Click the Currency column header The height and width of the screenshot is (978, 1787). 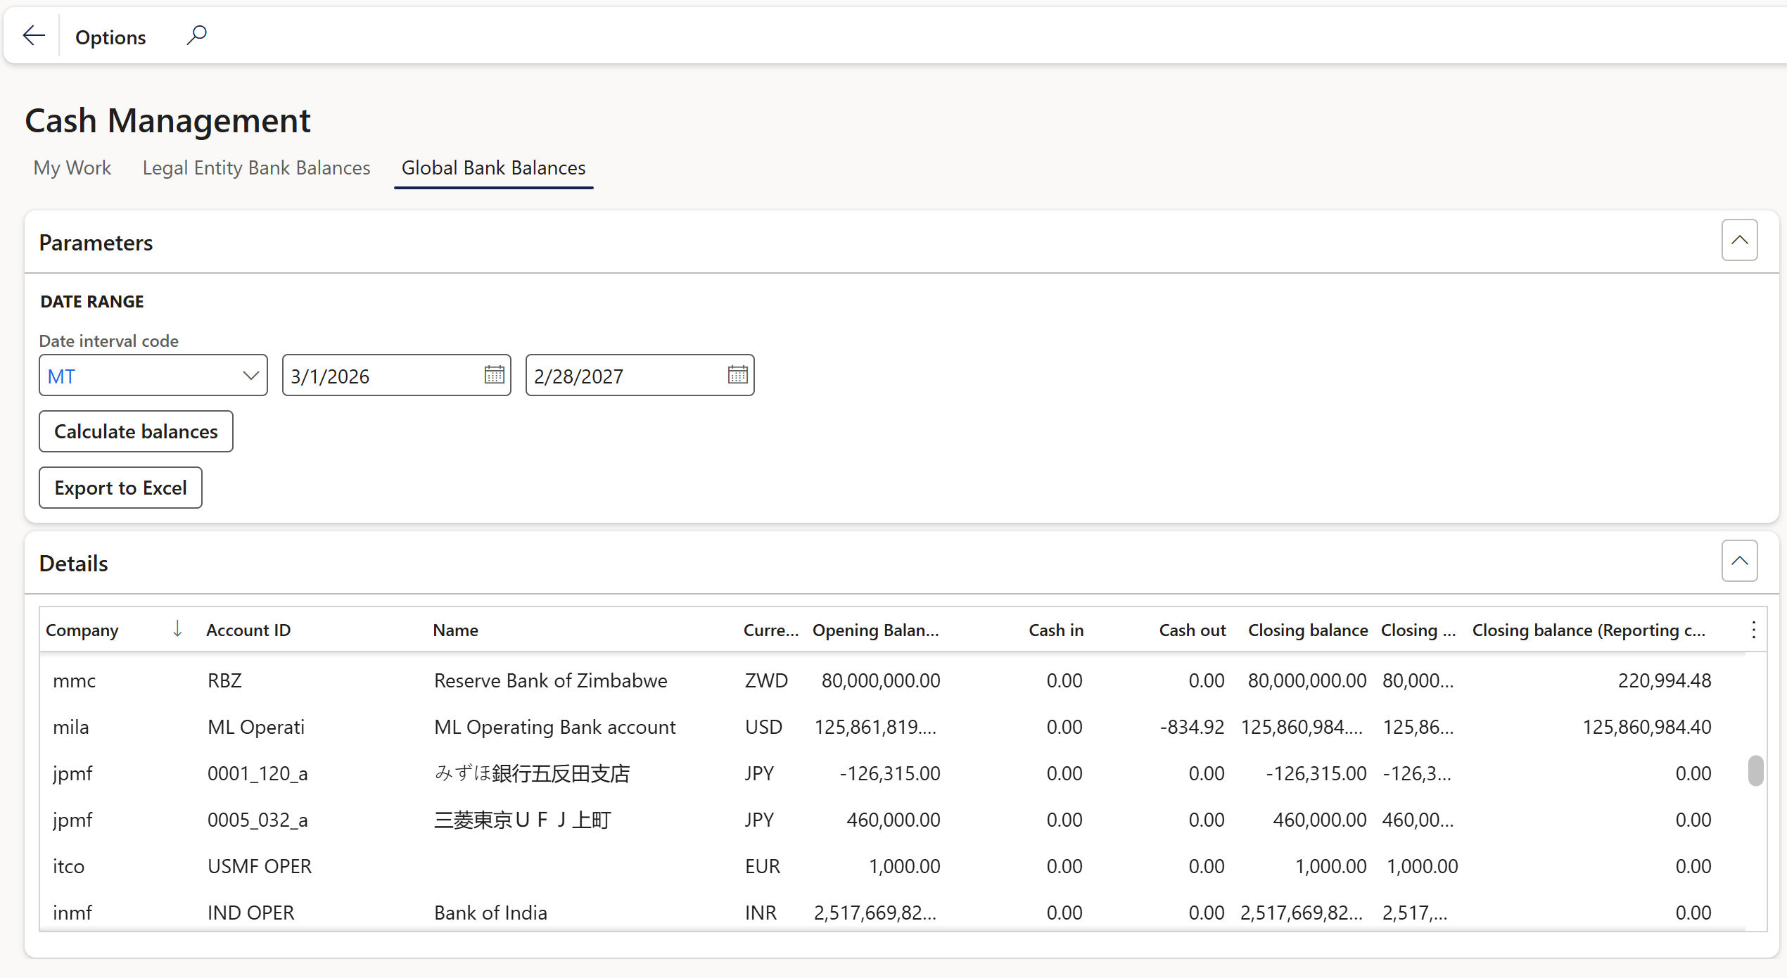pyautogui.click(x=771, y=630)
